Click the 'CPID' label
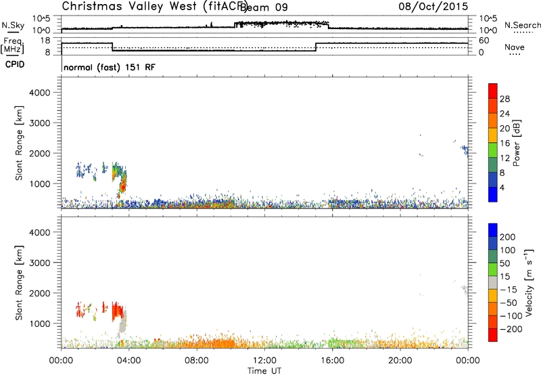The image size is (541, 375). point(15,64)
